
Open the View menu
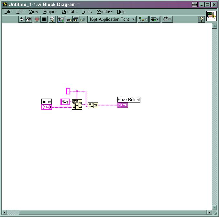tap(34, 12)
